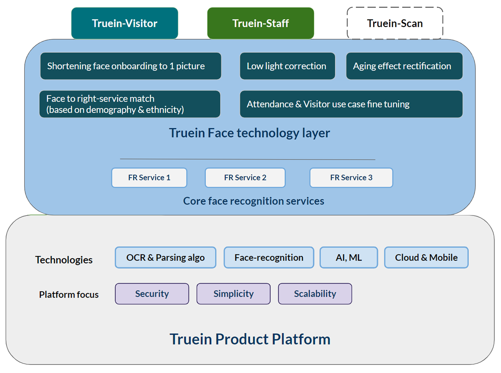The image size is (501, 373).
Task: Select the green Truein-Staff box
Action: pyautogui.click(x=261, y=23)
